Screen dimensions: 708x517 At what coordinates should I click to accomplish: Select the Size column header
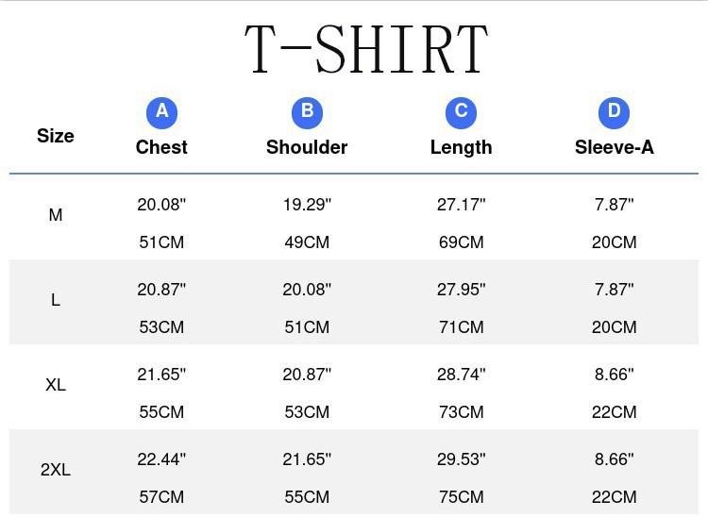[56, 136]
